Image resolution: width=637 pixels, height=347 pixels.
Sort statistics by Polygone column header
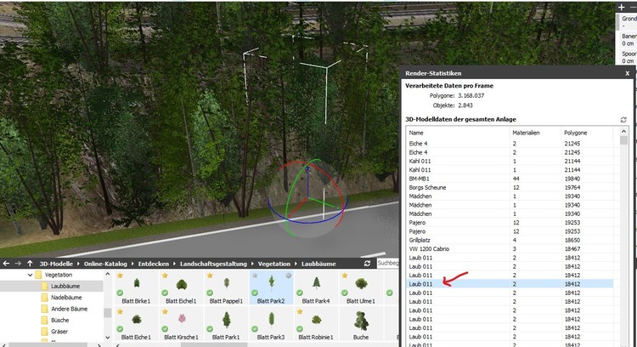pos(575,133)
